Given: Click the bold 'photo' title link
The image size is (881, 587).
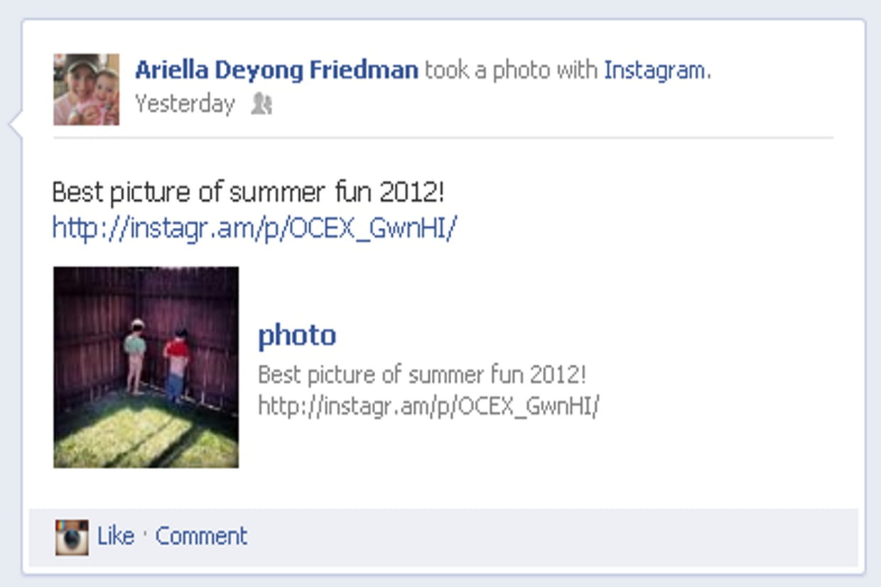Looking at the screenshot, I should click(x=297, y=335).
